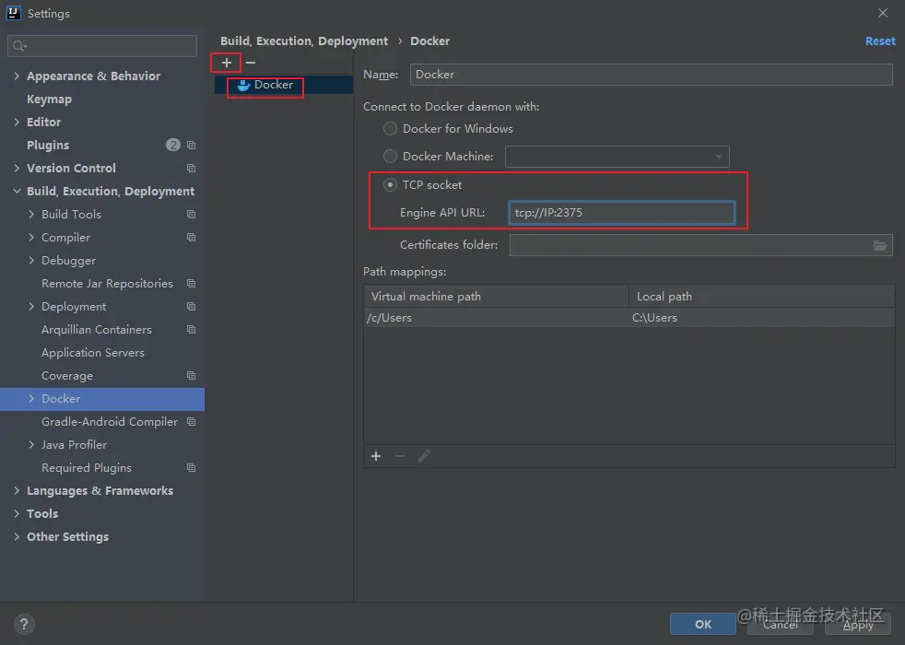
Task: Expand Debugger node
Action: (x=31, y=260)
